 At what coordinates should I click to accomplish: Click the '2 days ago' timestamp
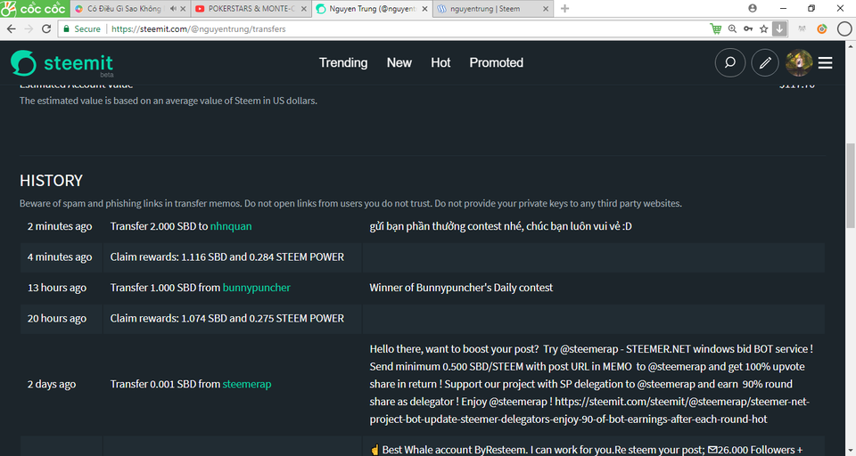52,384
